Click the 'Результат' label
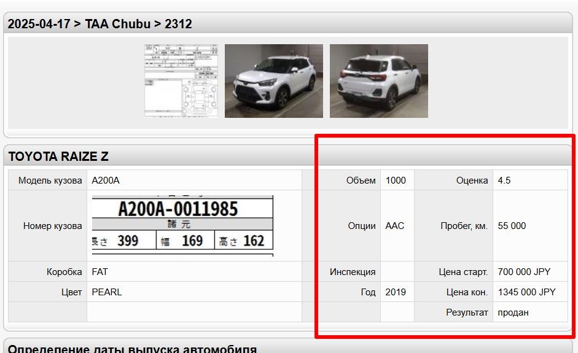Viewport: 578px width, 353px height. coord(467,312)
